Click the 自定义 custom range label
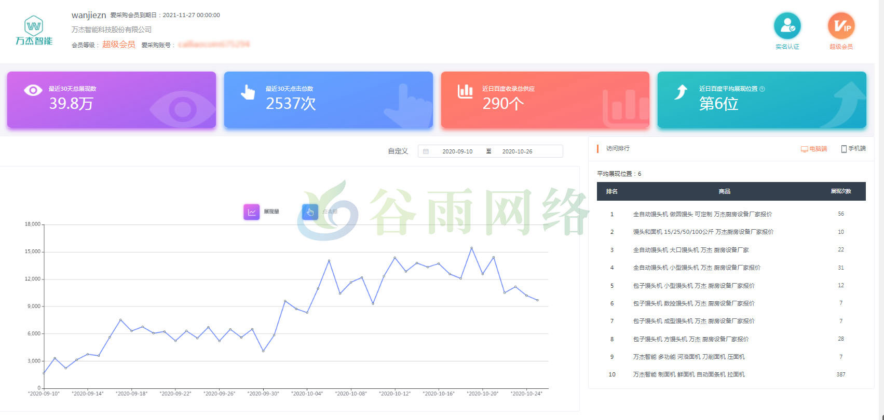Image resolution: width=884 pixels, height=420 pixels. click(x=398, y=151)
